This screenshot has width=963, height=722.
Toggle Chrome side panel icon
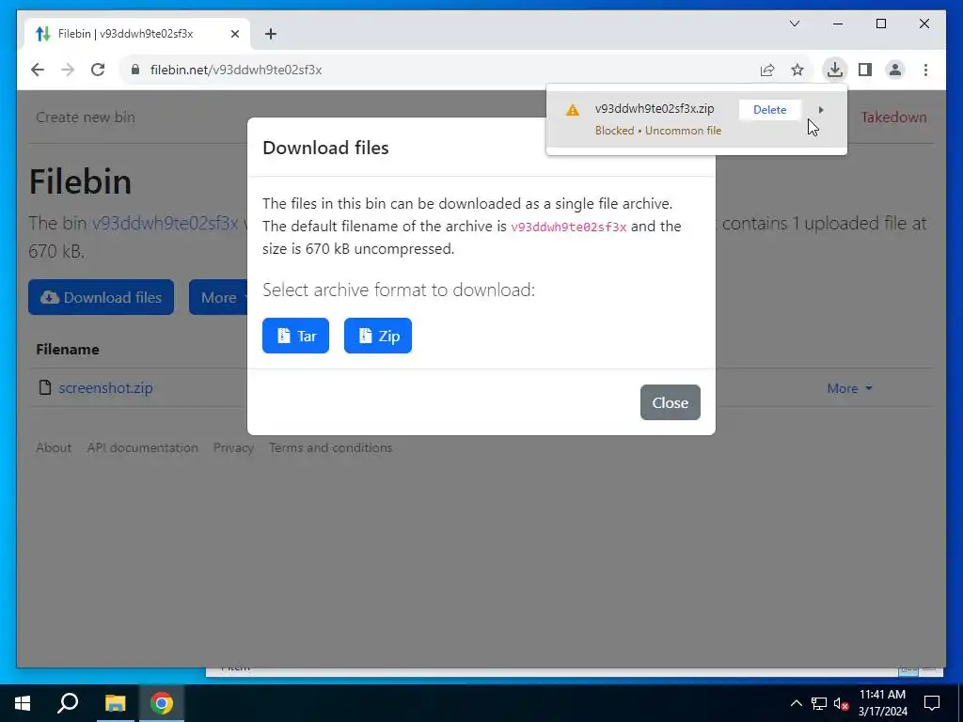click(x=865, y=70)
